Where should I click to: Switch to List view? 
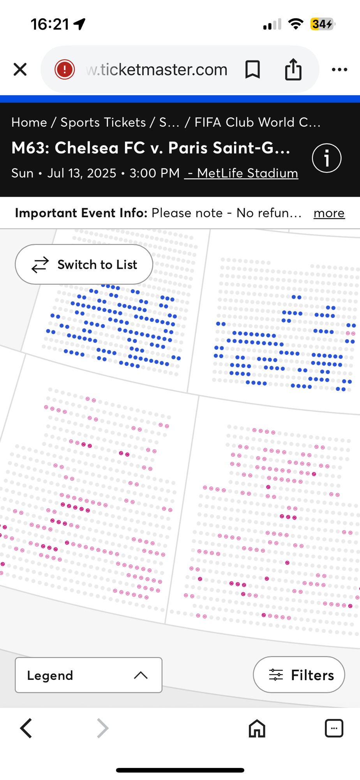(x=84, y=264)
